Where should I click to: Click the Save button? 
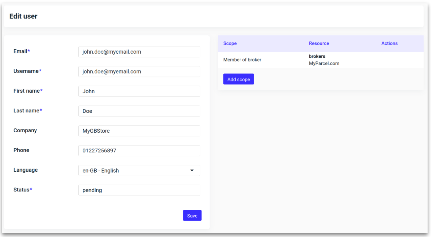tap(192, 216)
